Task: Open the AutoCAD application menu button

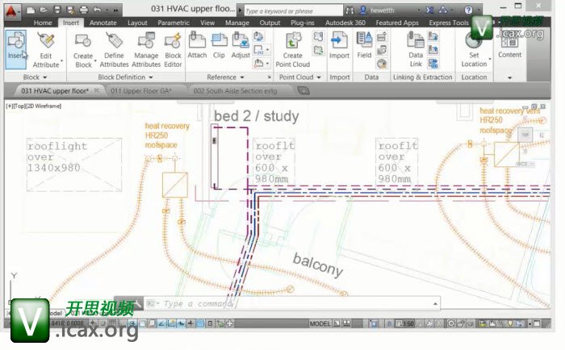Action: click(11, 10)
